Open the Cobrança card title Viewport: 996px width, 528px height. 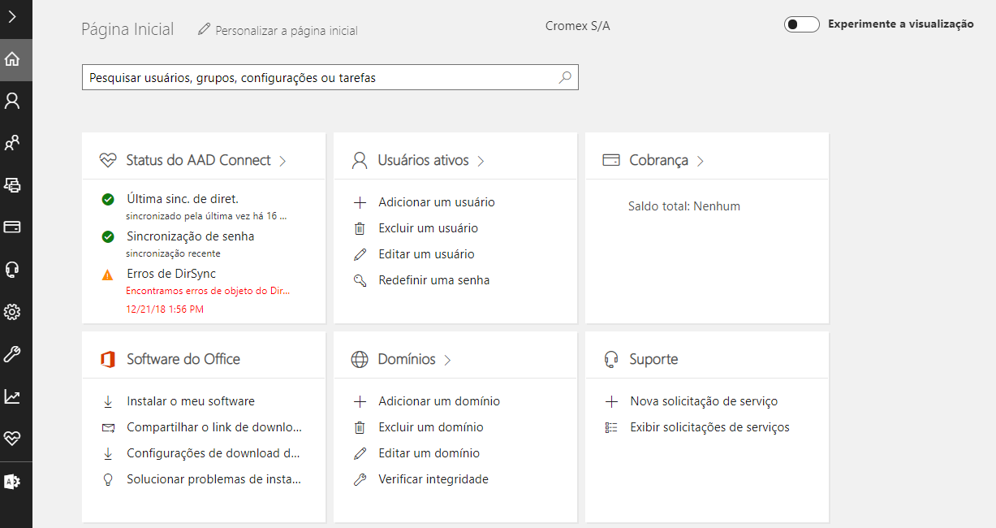pyautogui.click(x=658, y=160)
